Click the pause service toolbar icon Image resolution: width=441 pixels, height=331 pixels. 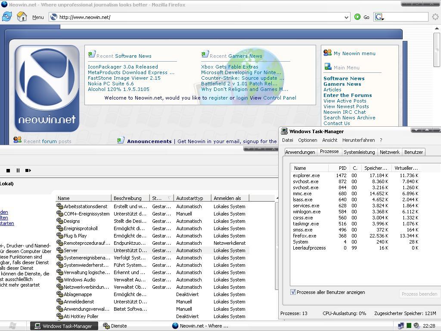tap(18, 170)
